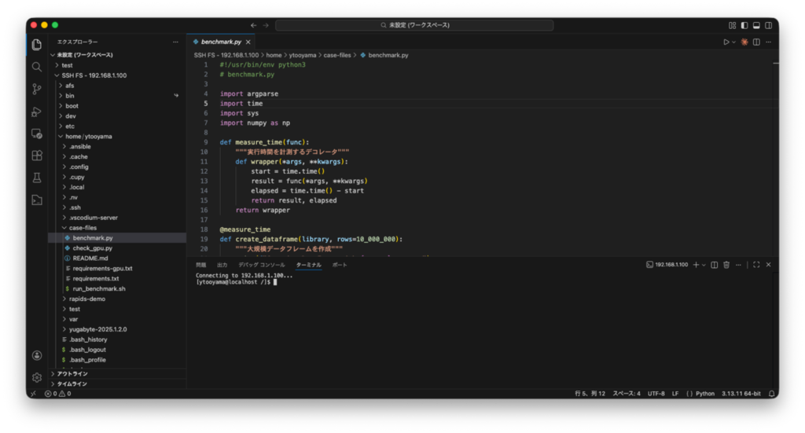This screenshot has height=433, width=805.
Task: Toggle secondary side bar visibility
Action: pyautogui.click(x=769, y=25)
